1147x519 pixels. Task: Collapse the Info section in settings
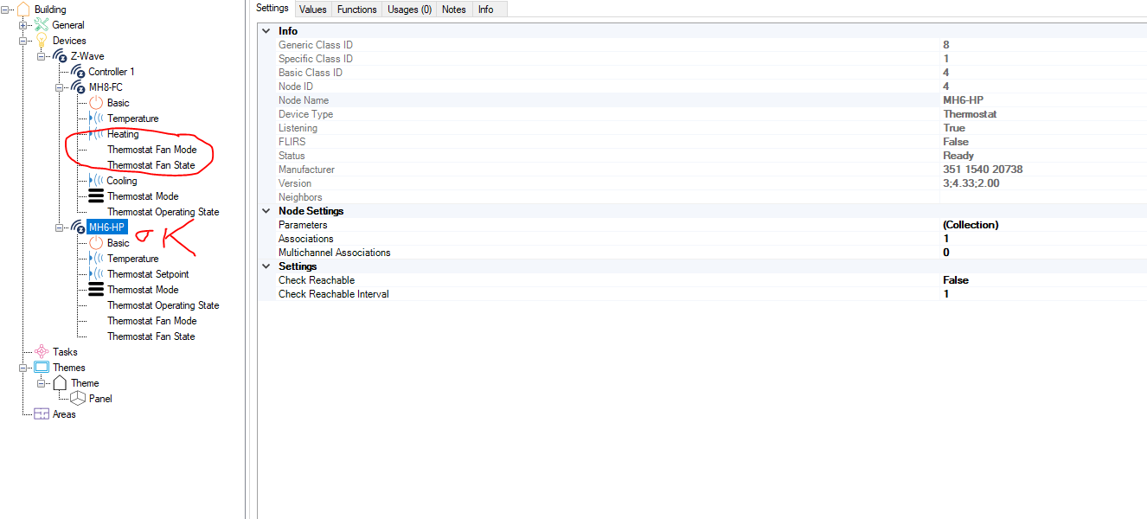click(x=266, y=31)
